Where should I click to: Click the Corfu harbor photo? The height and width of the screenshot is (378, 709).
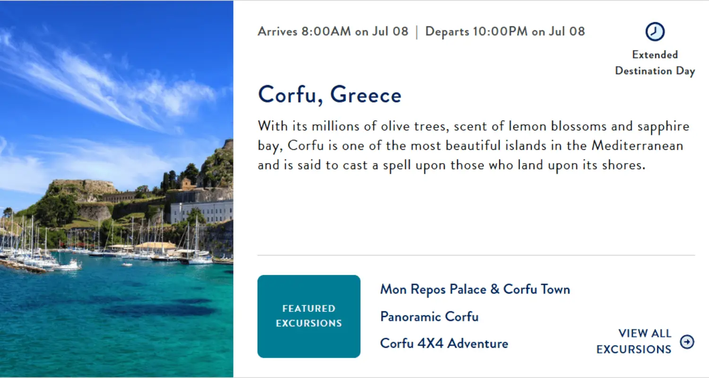coord(116,189)
